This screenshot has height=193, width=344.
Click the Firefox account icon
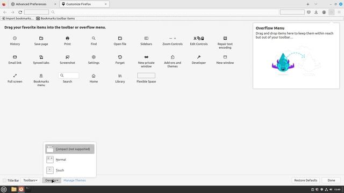(324, 12)
